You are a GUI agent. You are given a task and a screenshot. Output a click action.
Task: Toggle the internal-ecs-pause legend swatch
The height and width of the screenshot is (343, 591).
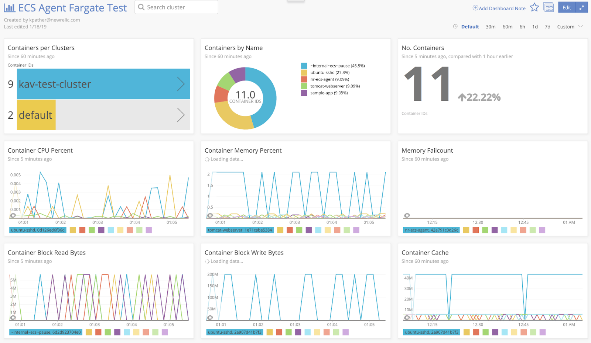pos(304,66)
